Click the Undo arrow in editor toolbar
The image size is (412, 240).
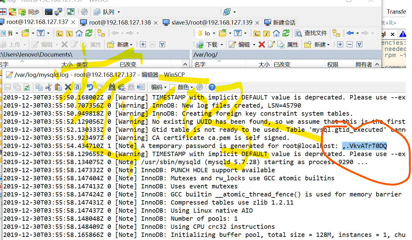[x=90, y=87]
